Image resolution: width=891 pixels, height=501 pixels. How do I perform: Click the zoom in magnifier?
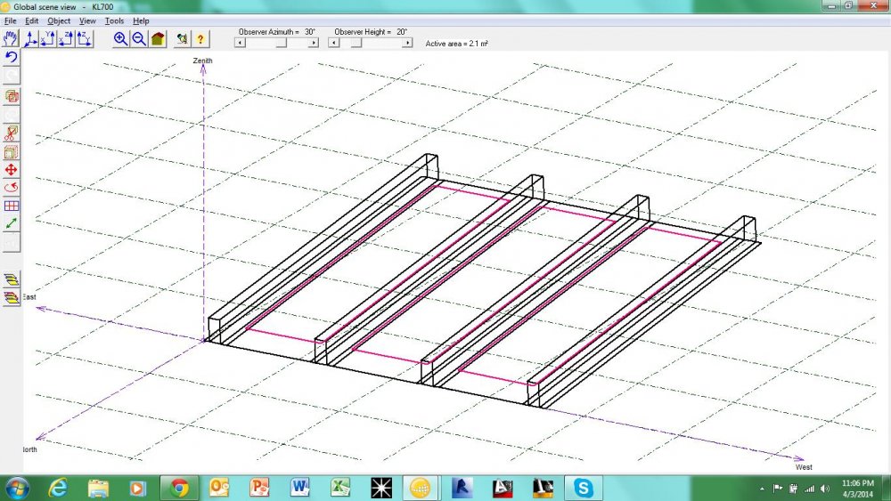tap(121, 38)
